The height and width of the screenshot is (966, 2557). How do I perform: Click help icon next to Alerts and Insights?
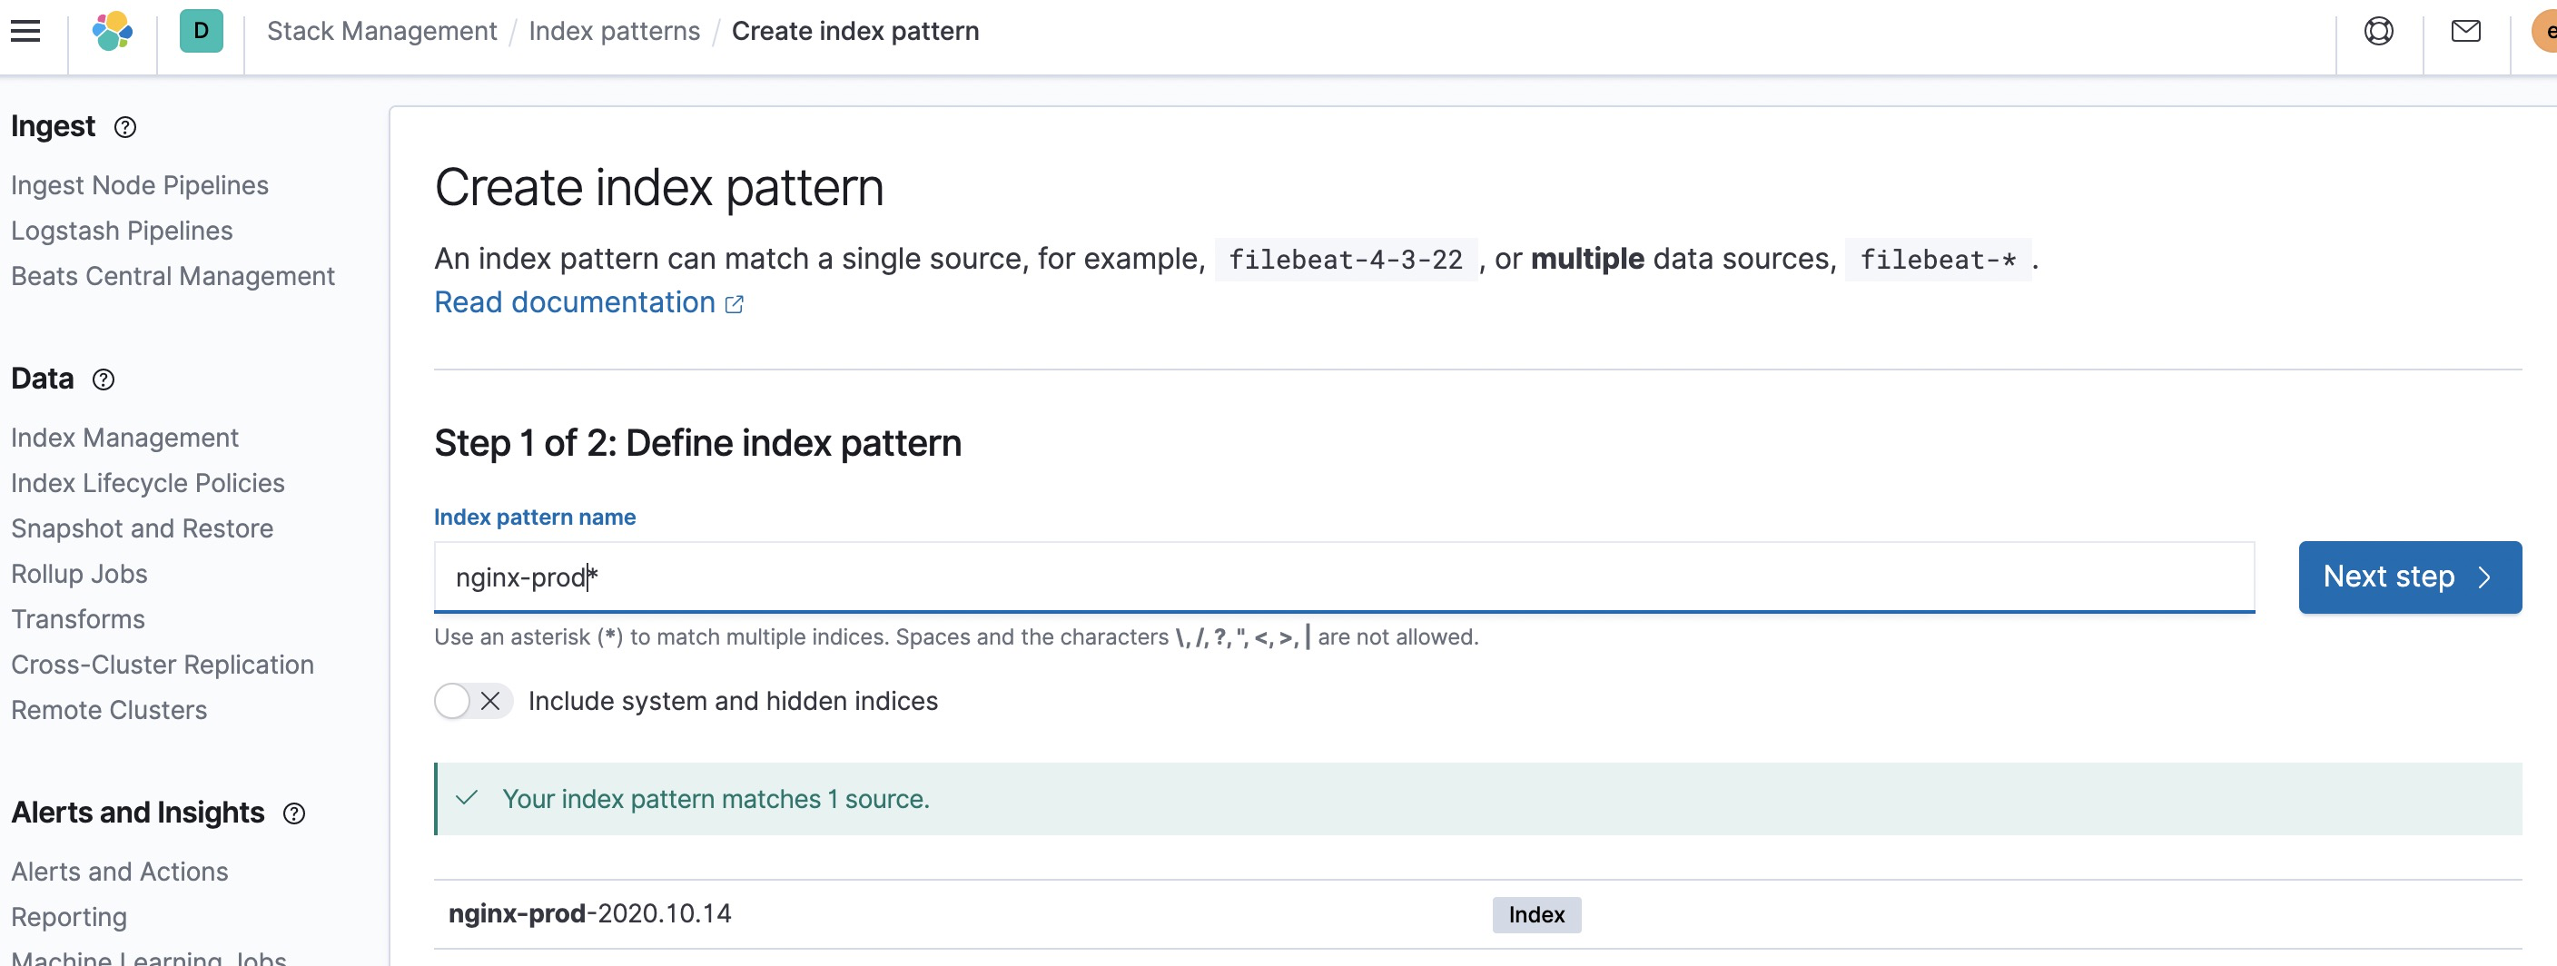point(294,813)
